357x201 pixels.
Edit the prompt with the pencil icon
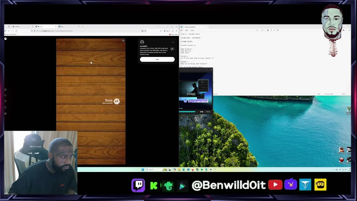172,49
